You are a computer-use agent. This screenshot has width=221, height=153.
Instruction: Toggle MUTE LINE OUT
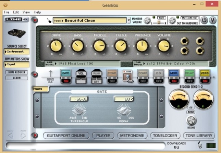189,18
